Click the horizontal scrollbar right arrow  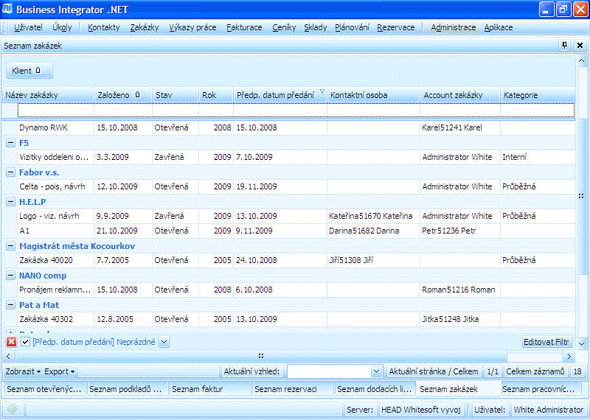click(569, 356)
